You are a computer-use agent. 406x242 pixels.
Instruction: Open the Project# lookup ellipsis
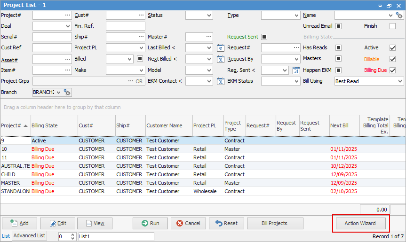pyautogui.click(x=68, y=15)
